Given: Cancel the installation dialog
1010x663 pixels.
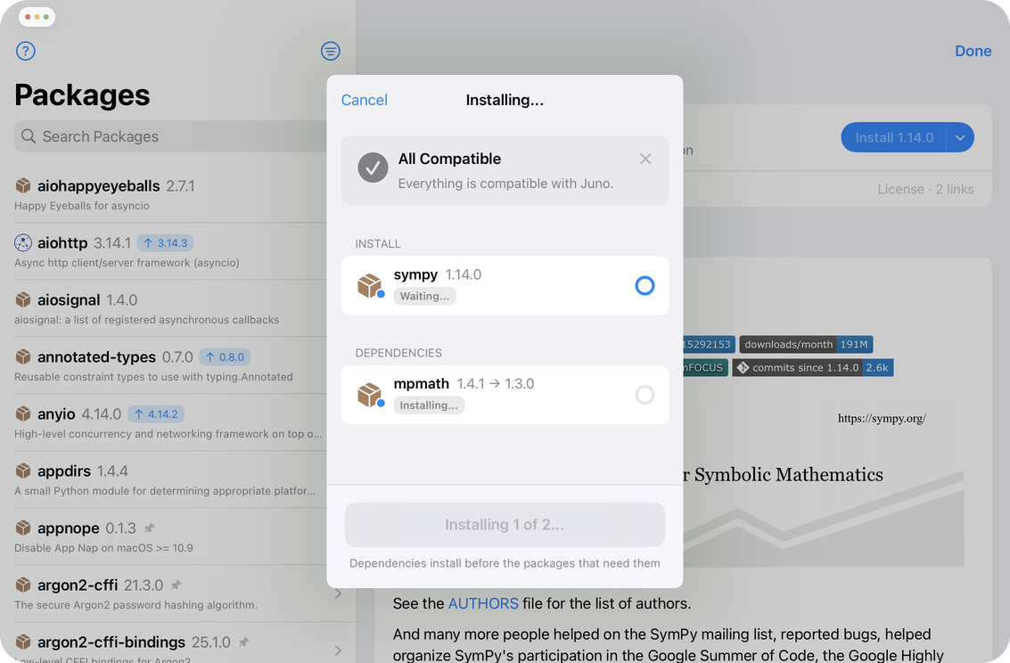Looking at the screenshot, I should pos(364,100).
